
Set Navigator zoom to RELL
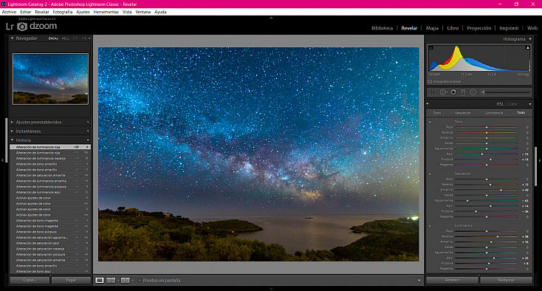tap(66, 38)
